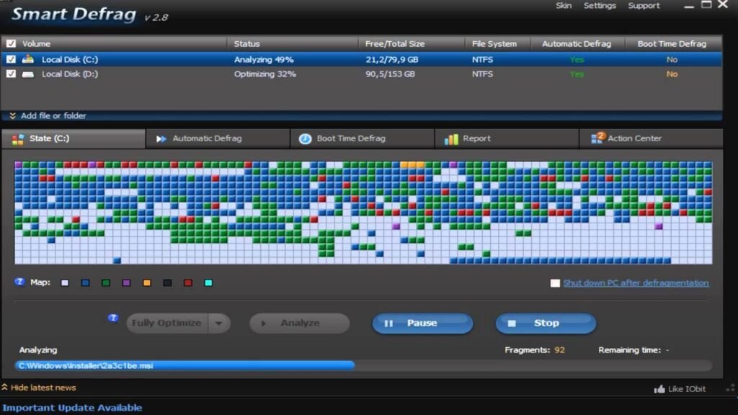Click the double chevron beside Add file or folder
The image size is (738, 415).
(13, 116)
